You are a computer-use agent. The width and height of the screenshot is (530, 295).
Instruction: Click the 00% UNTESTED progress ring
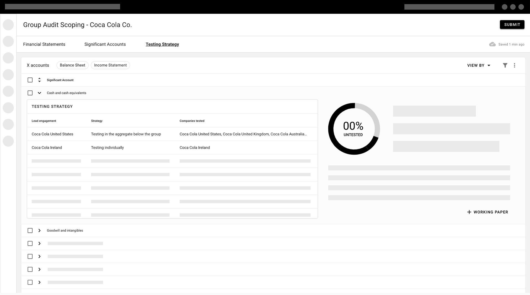[354, 129]
